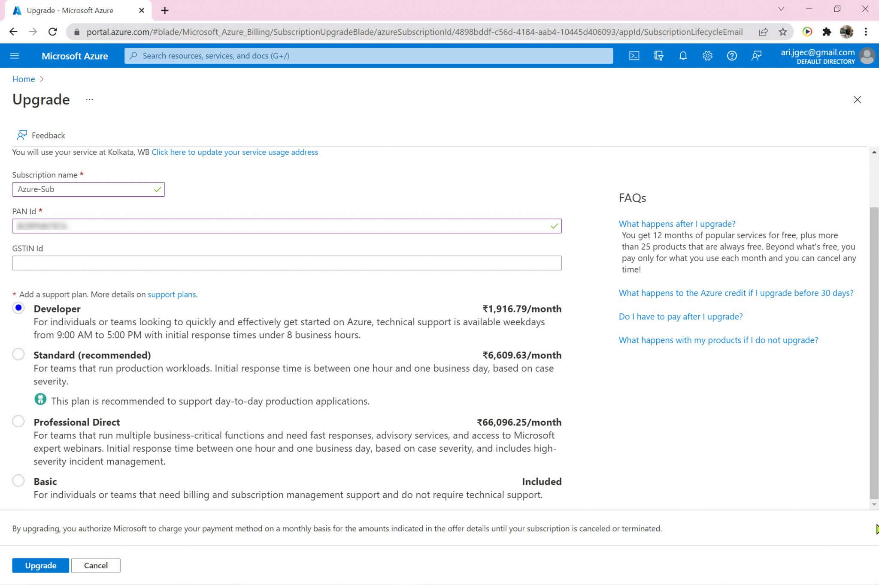The height and width of the screenshot is (585, 879).
Task: Click the support plans link
Action: click(172, 294)
